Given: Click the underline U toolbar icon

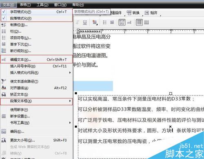Looking at the screenshot, I should click(x=85, y=22).
